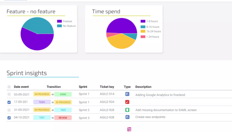Click the pink icon below the table
The image size is (232, 132).
[x=129, y=129]
